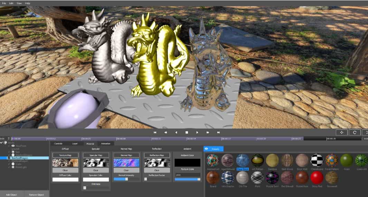Screen dimensions: 368x197
Task: Click the Normal Map button
Action: point(126,155)
